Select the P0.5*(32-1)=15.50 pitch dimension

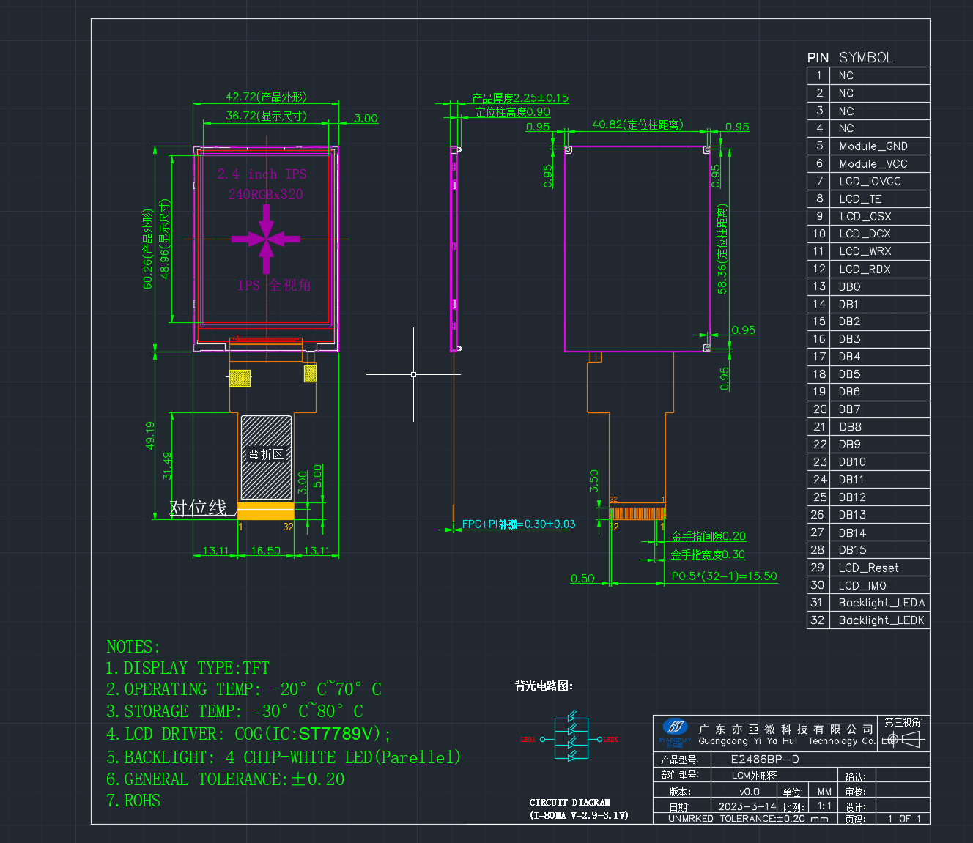coord(724,576)
